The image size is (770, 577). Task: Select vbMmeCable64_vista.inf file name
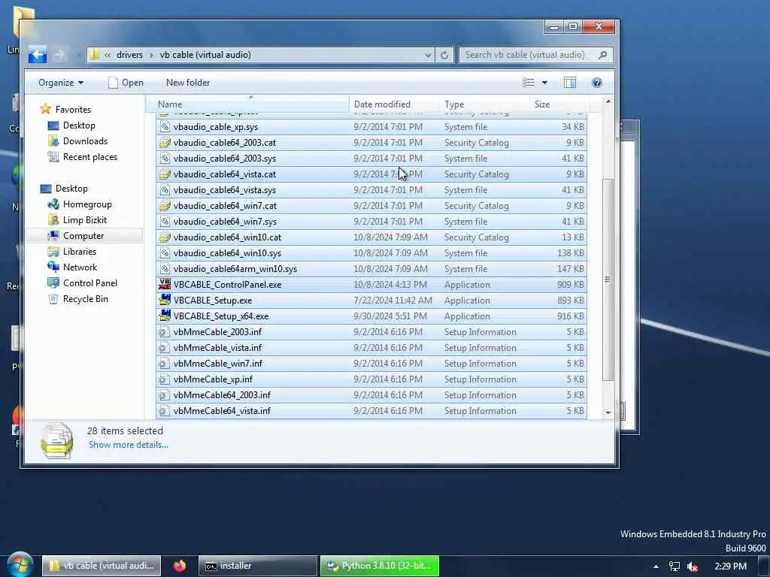[222, 411]
